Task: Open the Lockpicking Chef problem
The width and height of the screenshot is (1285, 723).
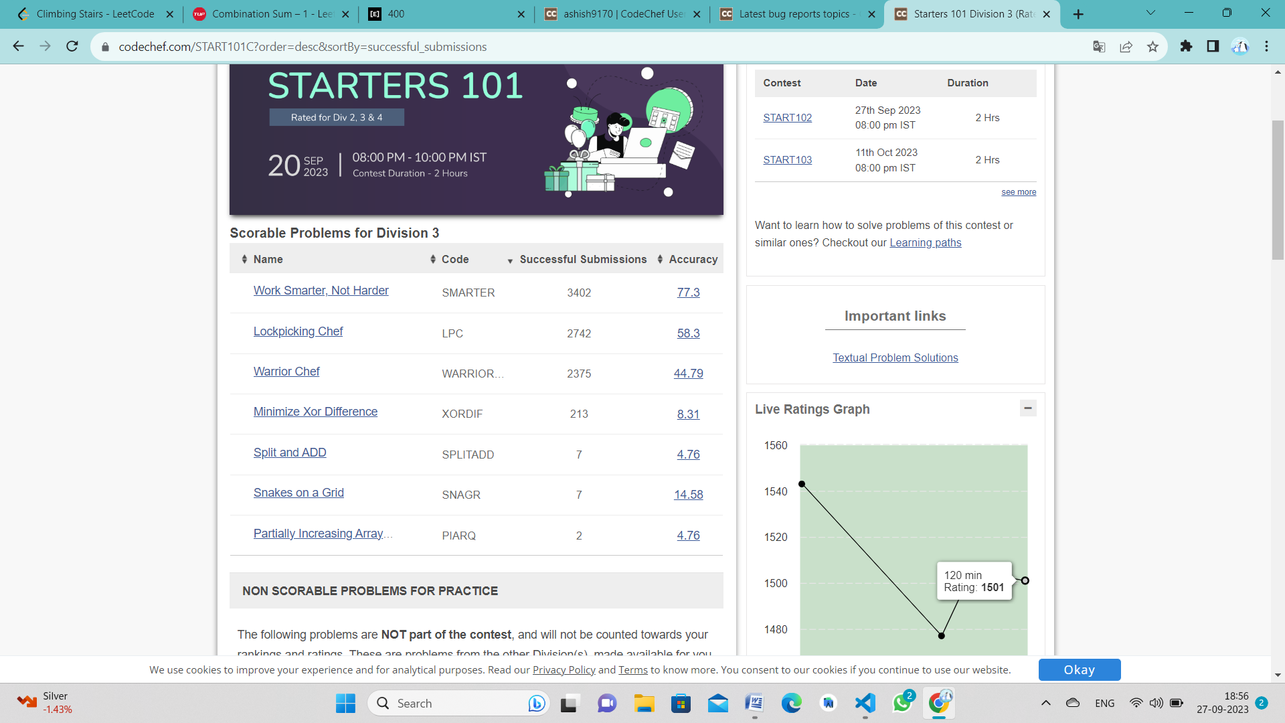Action: [x=298, y=331]
